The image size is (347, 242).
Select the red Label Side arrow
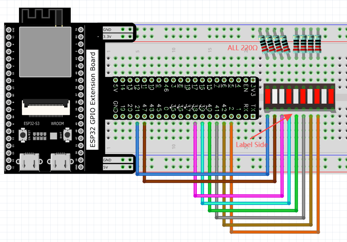[x=271, y=126]
